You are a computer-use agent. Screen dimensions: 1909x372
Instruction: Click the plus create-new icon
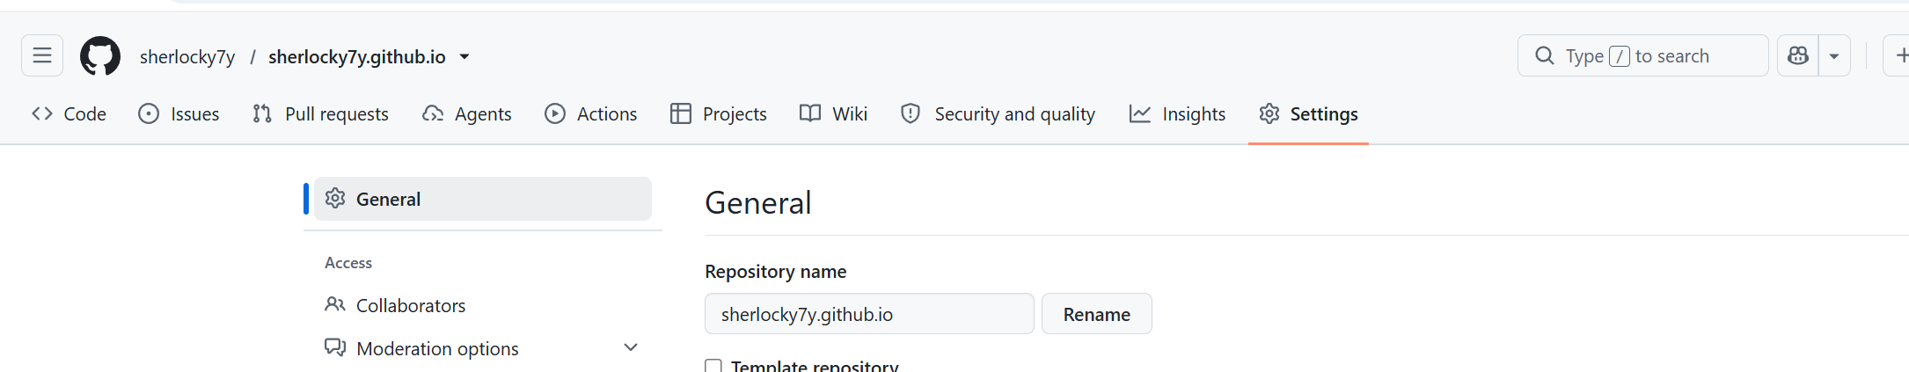[1900, 56]
